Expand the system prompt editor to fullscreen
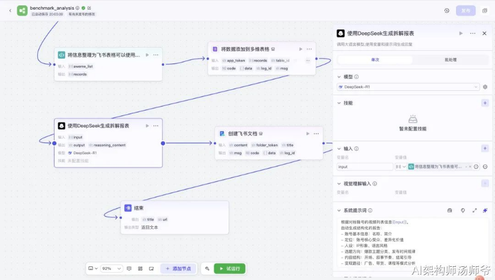 (x=475, y=211)
